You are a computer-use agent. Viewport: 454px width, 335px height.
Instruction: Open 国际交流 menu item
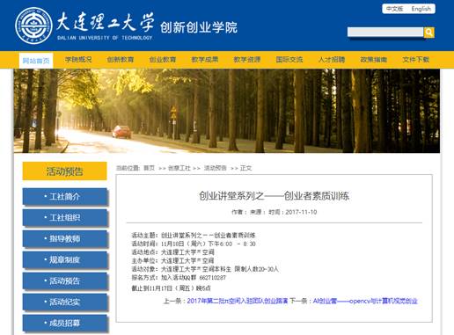click(x=289, y=60)
